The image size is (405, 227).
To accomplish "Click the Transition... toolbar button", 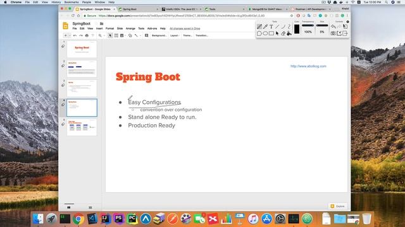I will click(202, 35).
